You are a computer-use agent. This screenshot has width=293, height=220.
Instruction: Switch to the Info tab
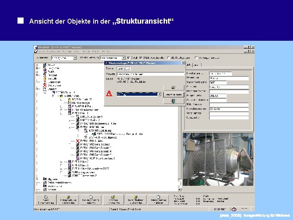click(x=196, y=65)
